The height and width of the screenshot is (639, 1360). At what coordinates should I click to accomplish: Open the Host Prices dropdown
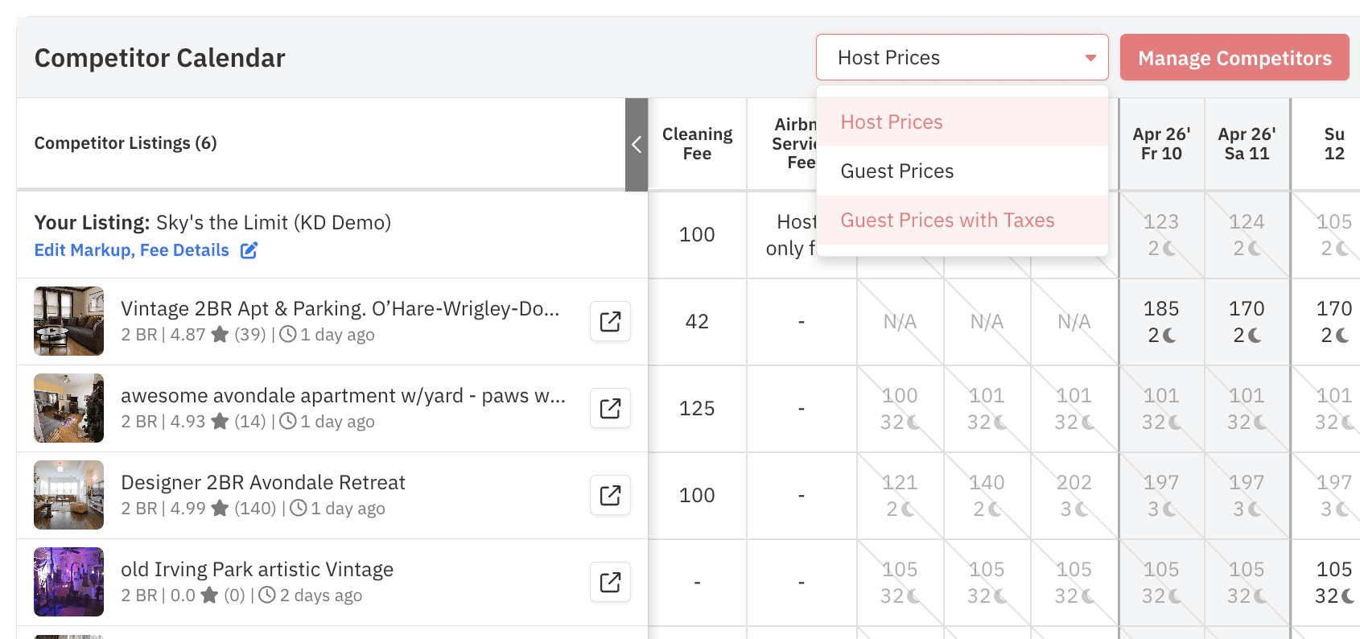tap(962, 57)
